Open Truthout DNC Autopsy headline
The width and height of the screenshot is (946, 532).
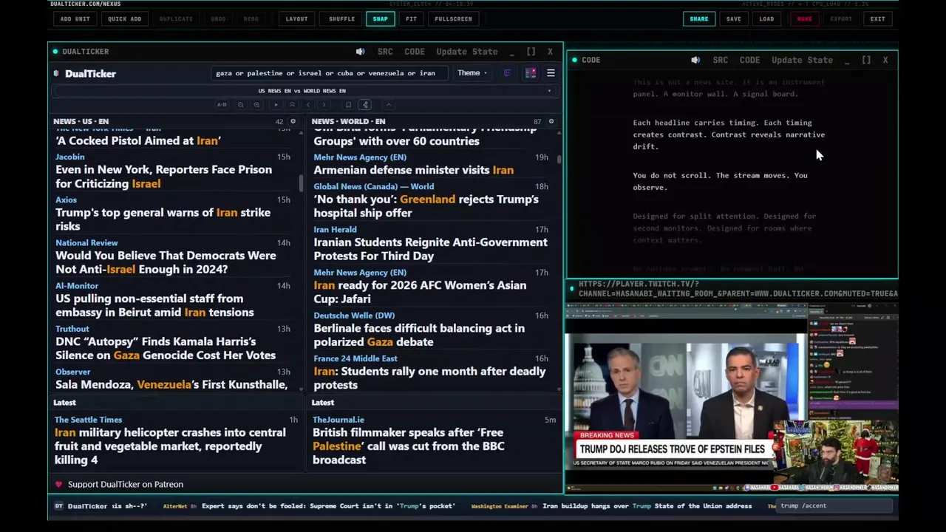point(166,348)
